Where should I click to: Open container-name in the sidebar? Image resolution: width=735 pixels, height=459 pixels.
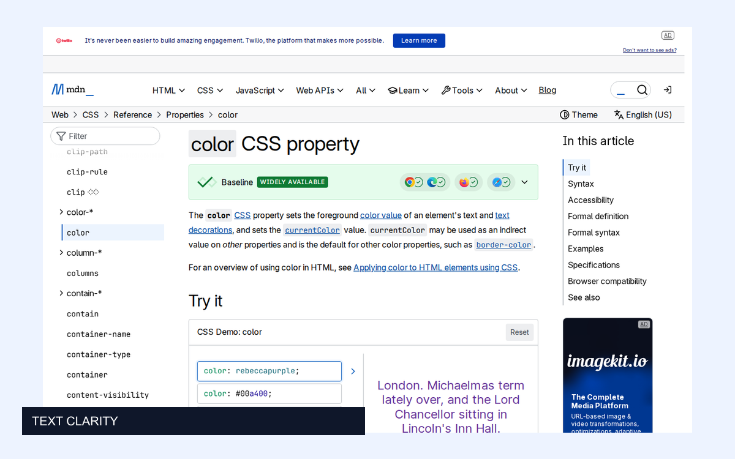pyautogui.click(x=99, y=334)
